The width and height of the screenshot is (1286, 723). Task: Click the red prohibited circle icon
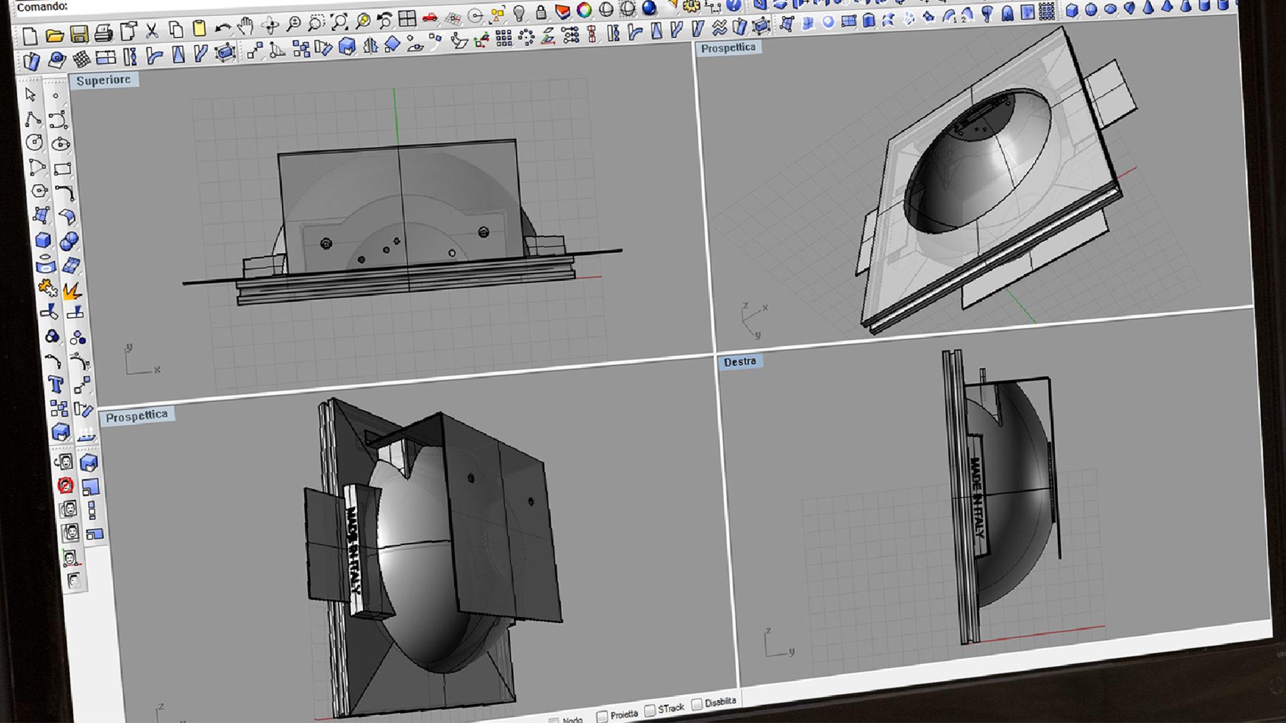[65, 485]
